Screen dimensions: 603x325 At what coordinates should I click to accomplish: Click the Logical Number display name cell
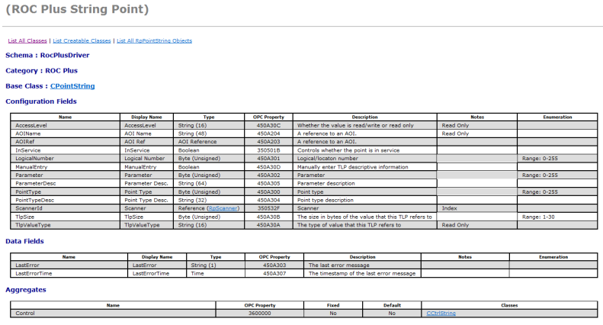146,159
